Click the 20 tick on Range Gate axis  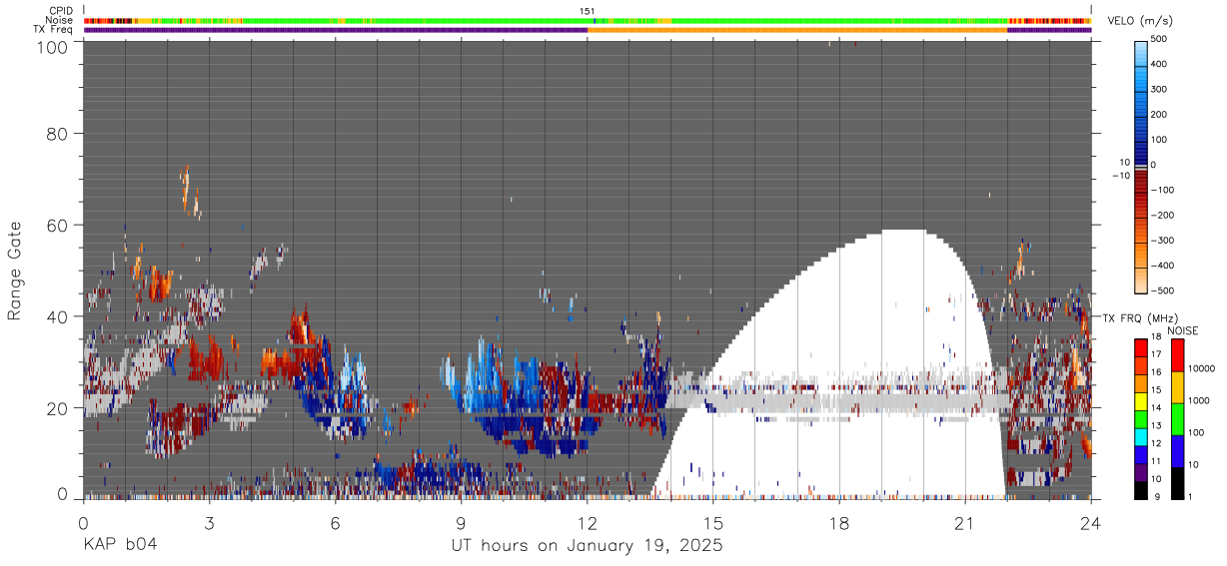click(x=56, y=408)
